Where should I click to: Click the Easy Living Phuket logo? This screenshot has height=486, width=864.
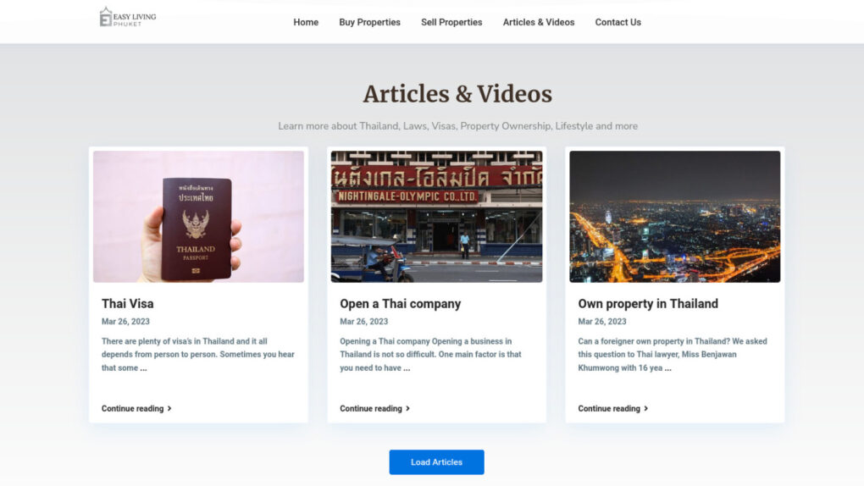point(128,17)
